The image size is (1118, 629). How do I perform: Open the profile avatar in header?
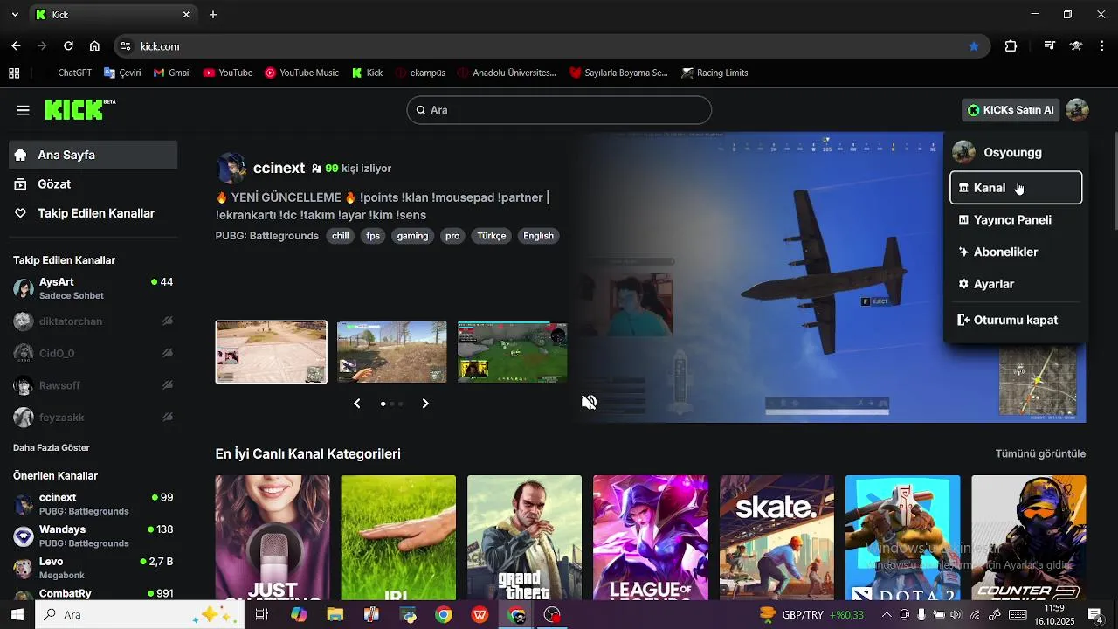point(1077,110)
